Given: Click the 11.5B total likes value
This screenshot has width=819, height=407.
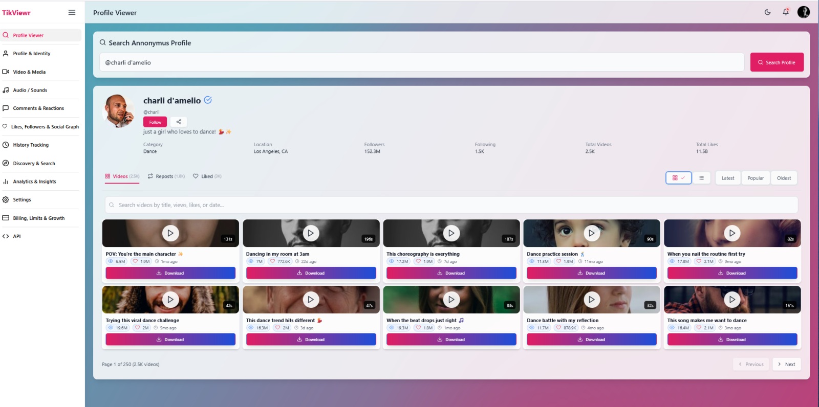Looking at the screenshot, I should (702, 152).
